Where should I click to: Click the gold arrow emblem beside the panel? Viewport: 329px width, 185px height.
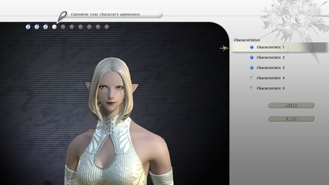click(x=224, y=48)
